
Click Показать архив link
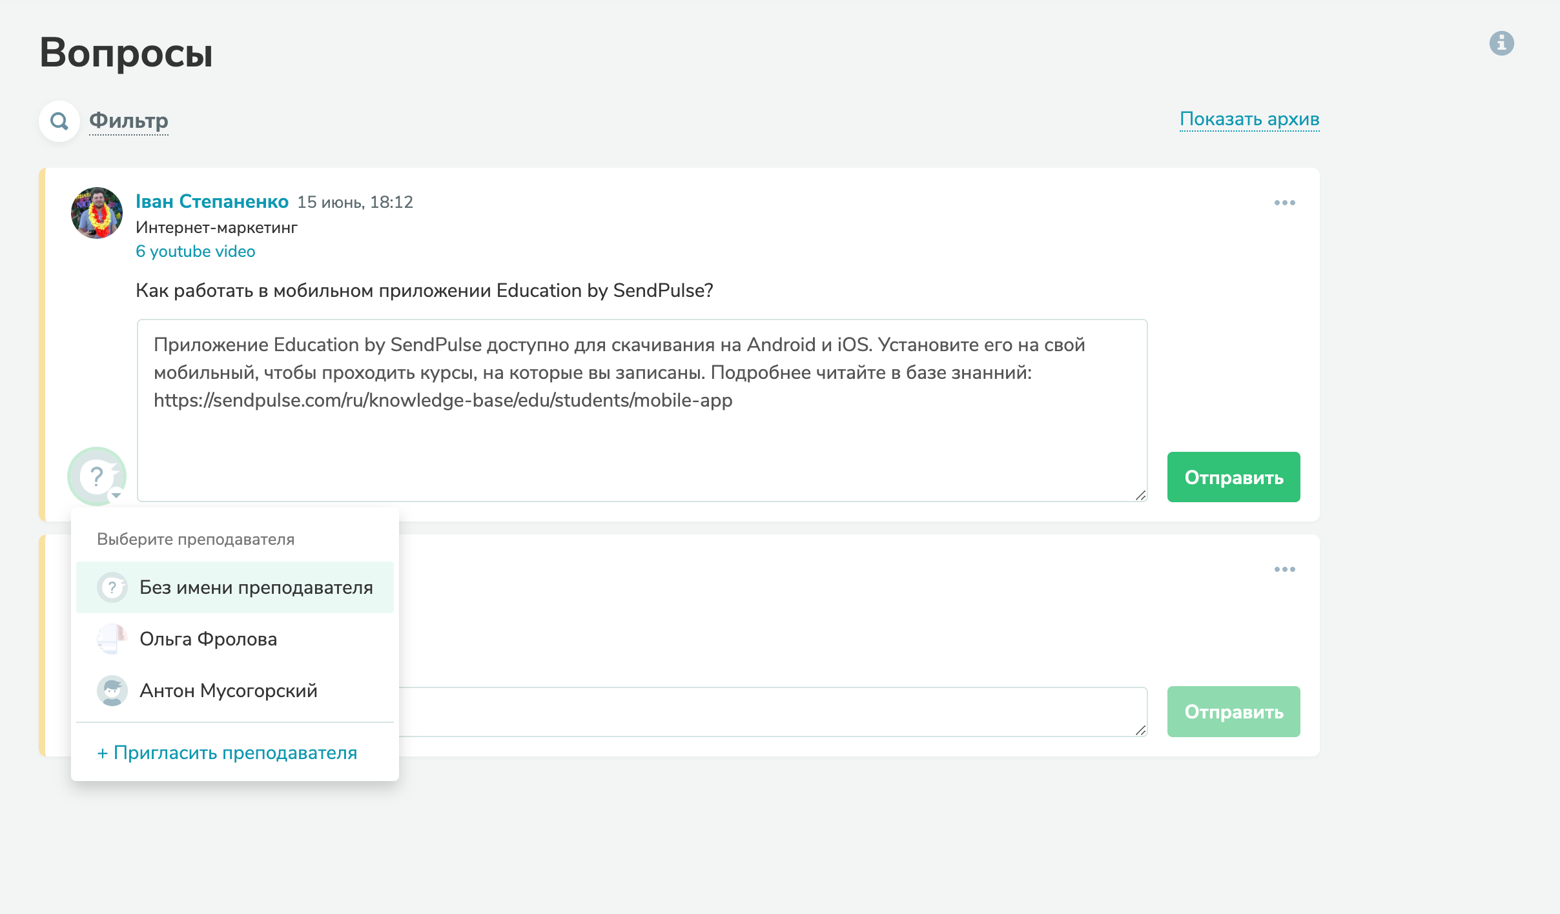(1249, 119)
